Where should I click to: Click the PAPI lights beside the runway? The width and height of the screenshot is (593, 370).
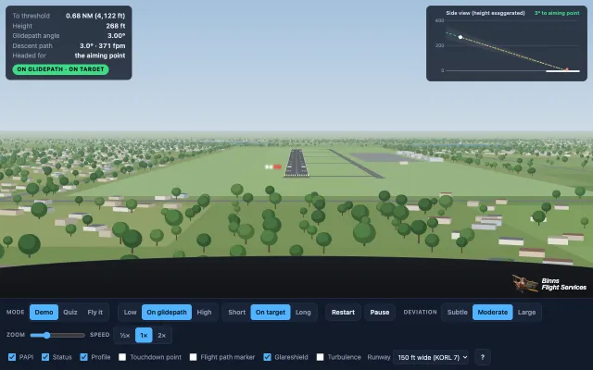point(273,166)
